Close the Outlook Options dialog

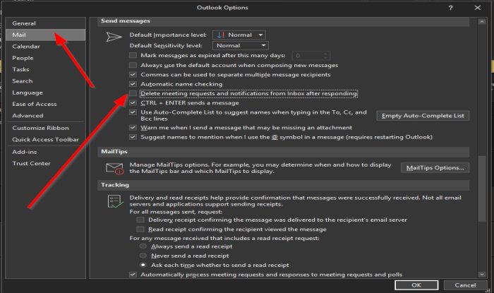tap(478, 8)
